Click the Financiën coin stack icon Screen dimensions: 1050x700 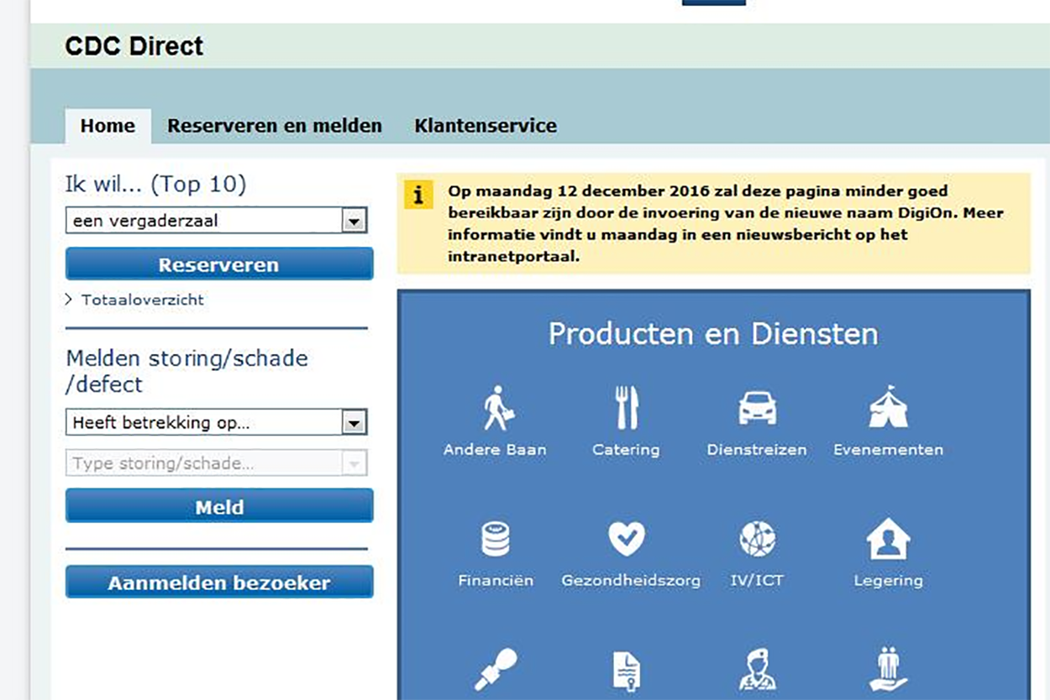click(x=496, y=539)
